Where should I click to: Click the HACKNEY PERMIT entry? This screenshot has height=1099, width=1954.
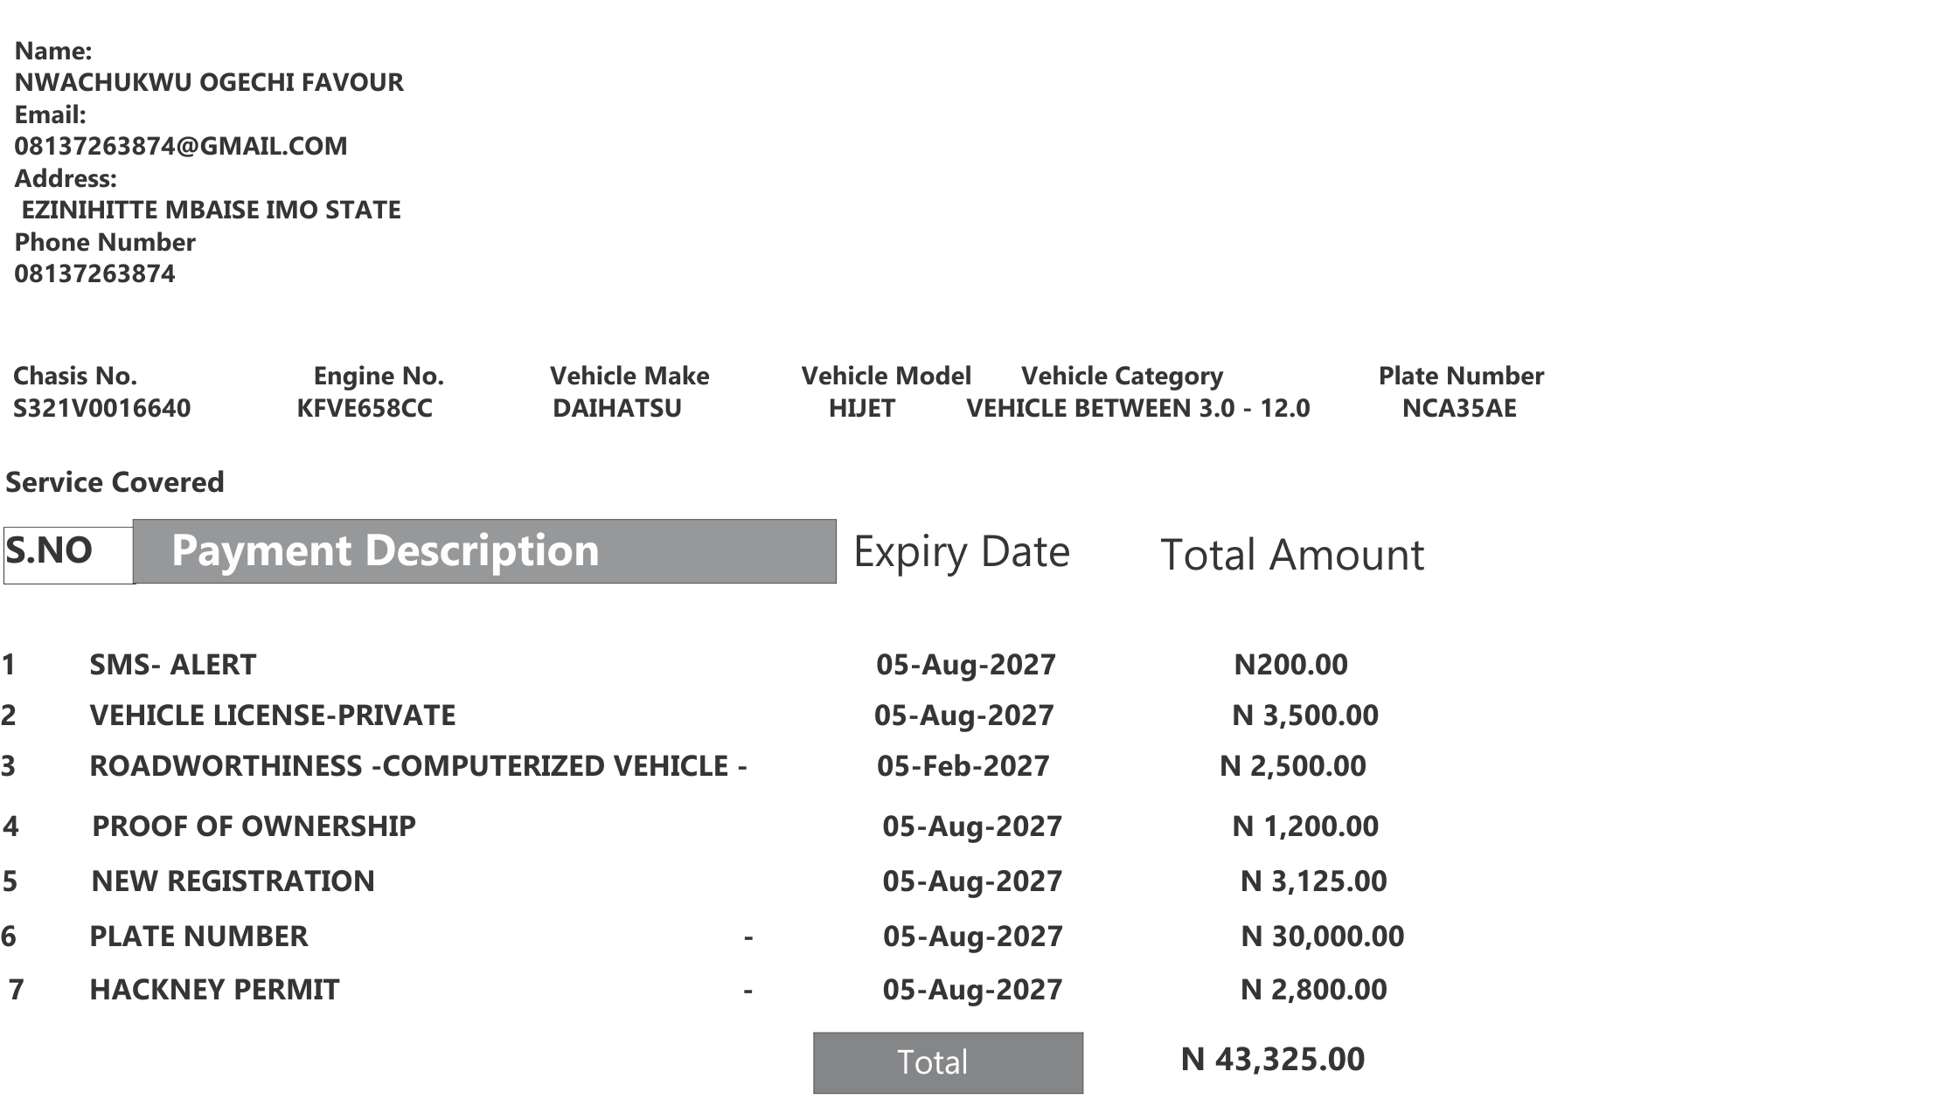[x=214, y=990]
